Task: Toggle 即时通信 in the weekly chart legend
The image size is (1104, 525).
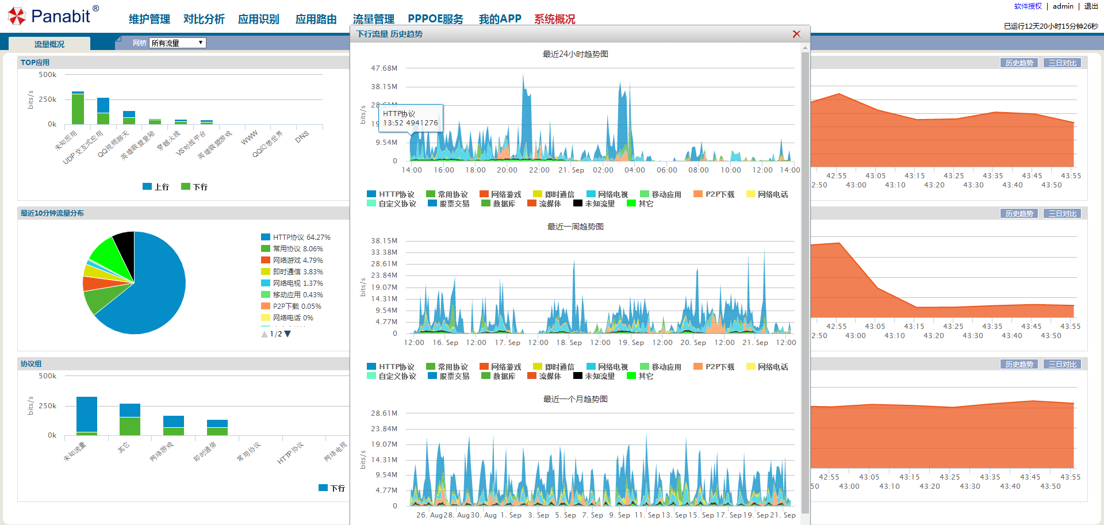Action: click(554, 367)
